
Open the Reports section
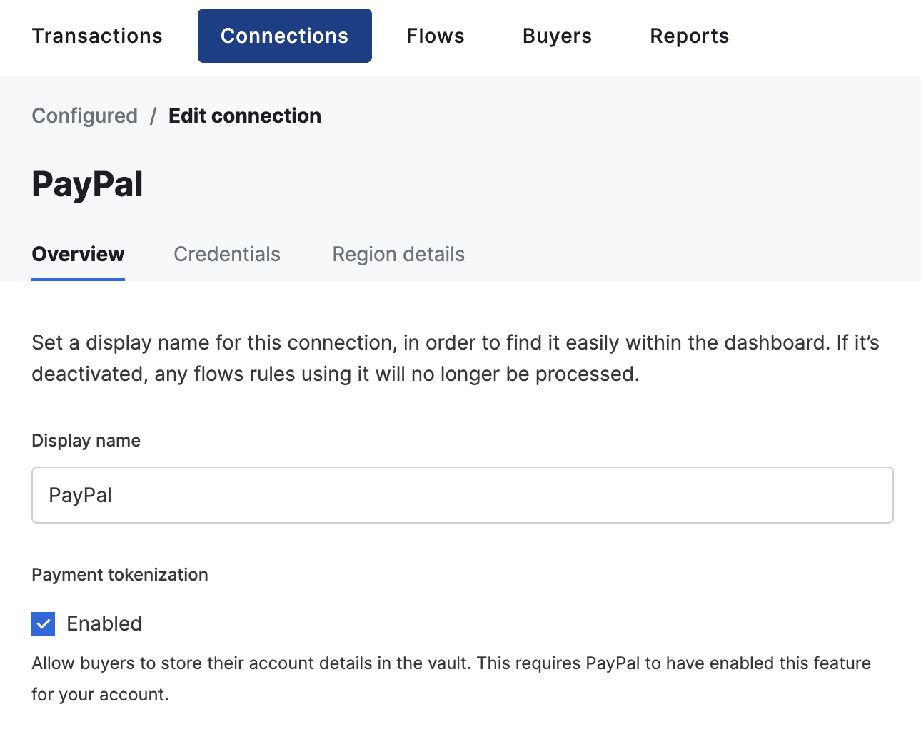[x=689, y=35]
